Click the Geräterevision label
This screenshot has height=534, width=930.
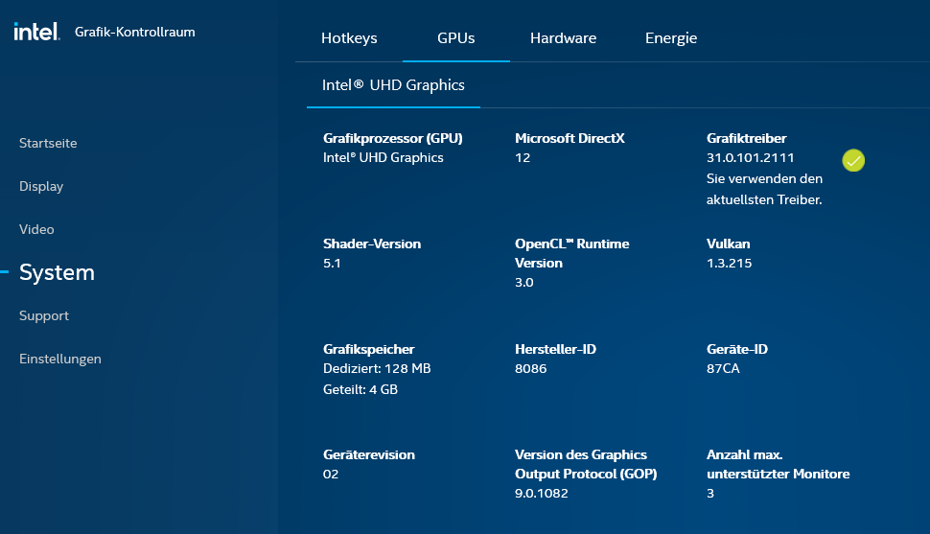[368, 455]
